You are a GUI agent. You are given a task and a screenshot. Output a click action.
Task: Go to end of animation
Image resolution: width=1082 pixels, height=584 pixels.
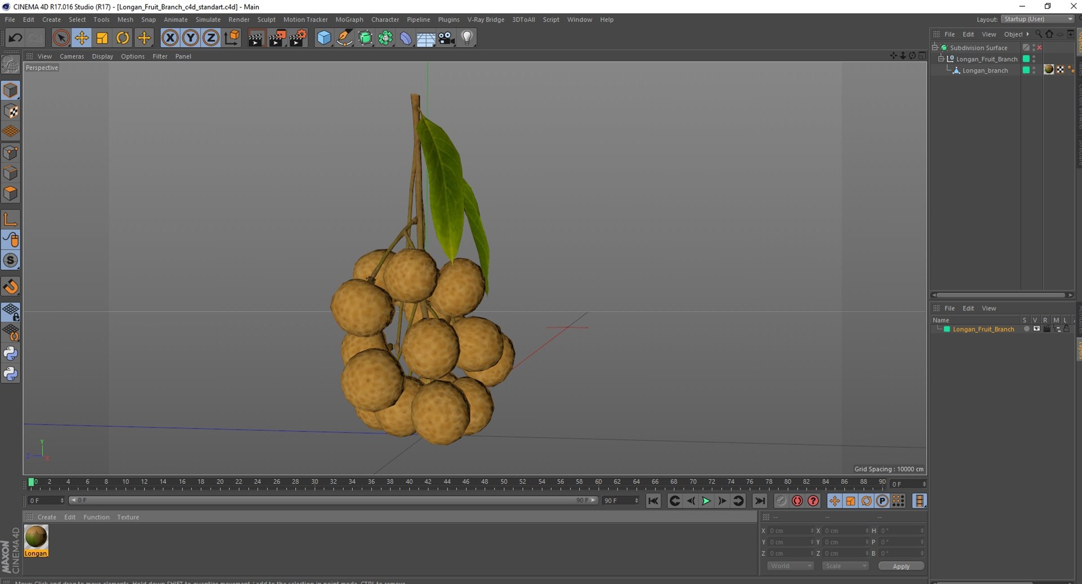click(x=760, y=501)
